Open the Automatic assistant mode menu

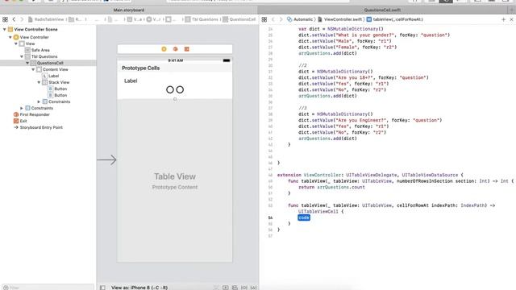(x=300, y=19)
